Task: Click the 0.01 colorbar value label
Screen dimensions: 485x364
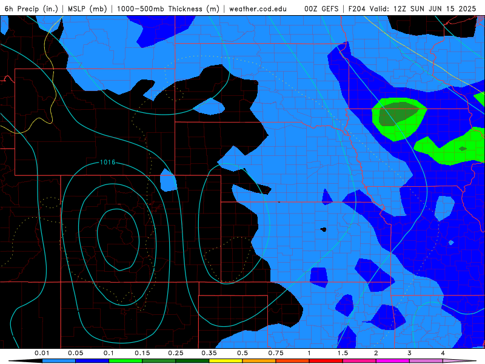Action: (x=42, y=353)
